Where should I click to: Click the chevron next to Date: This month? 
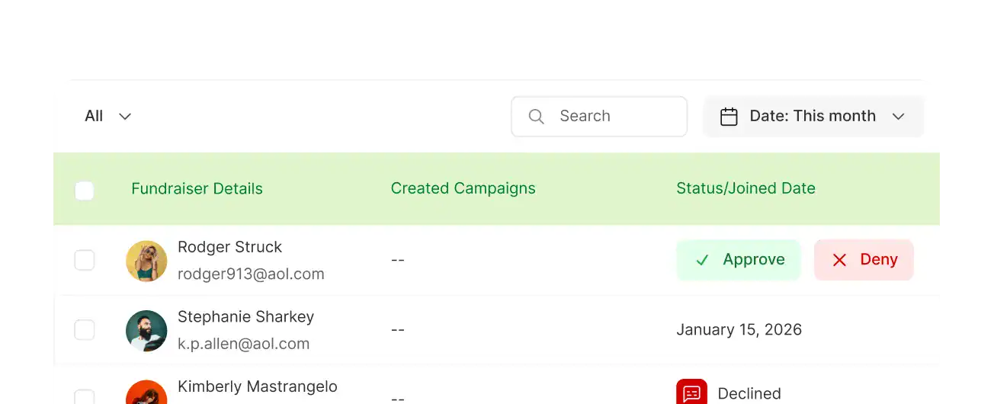[898, 117]
